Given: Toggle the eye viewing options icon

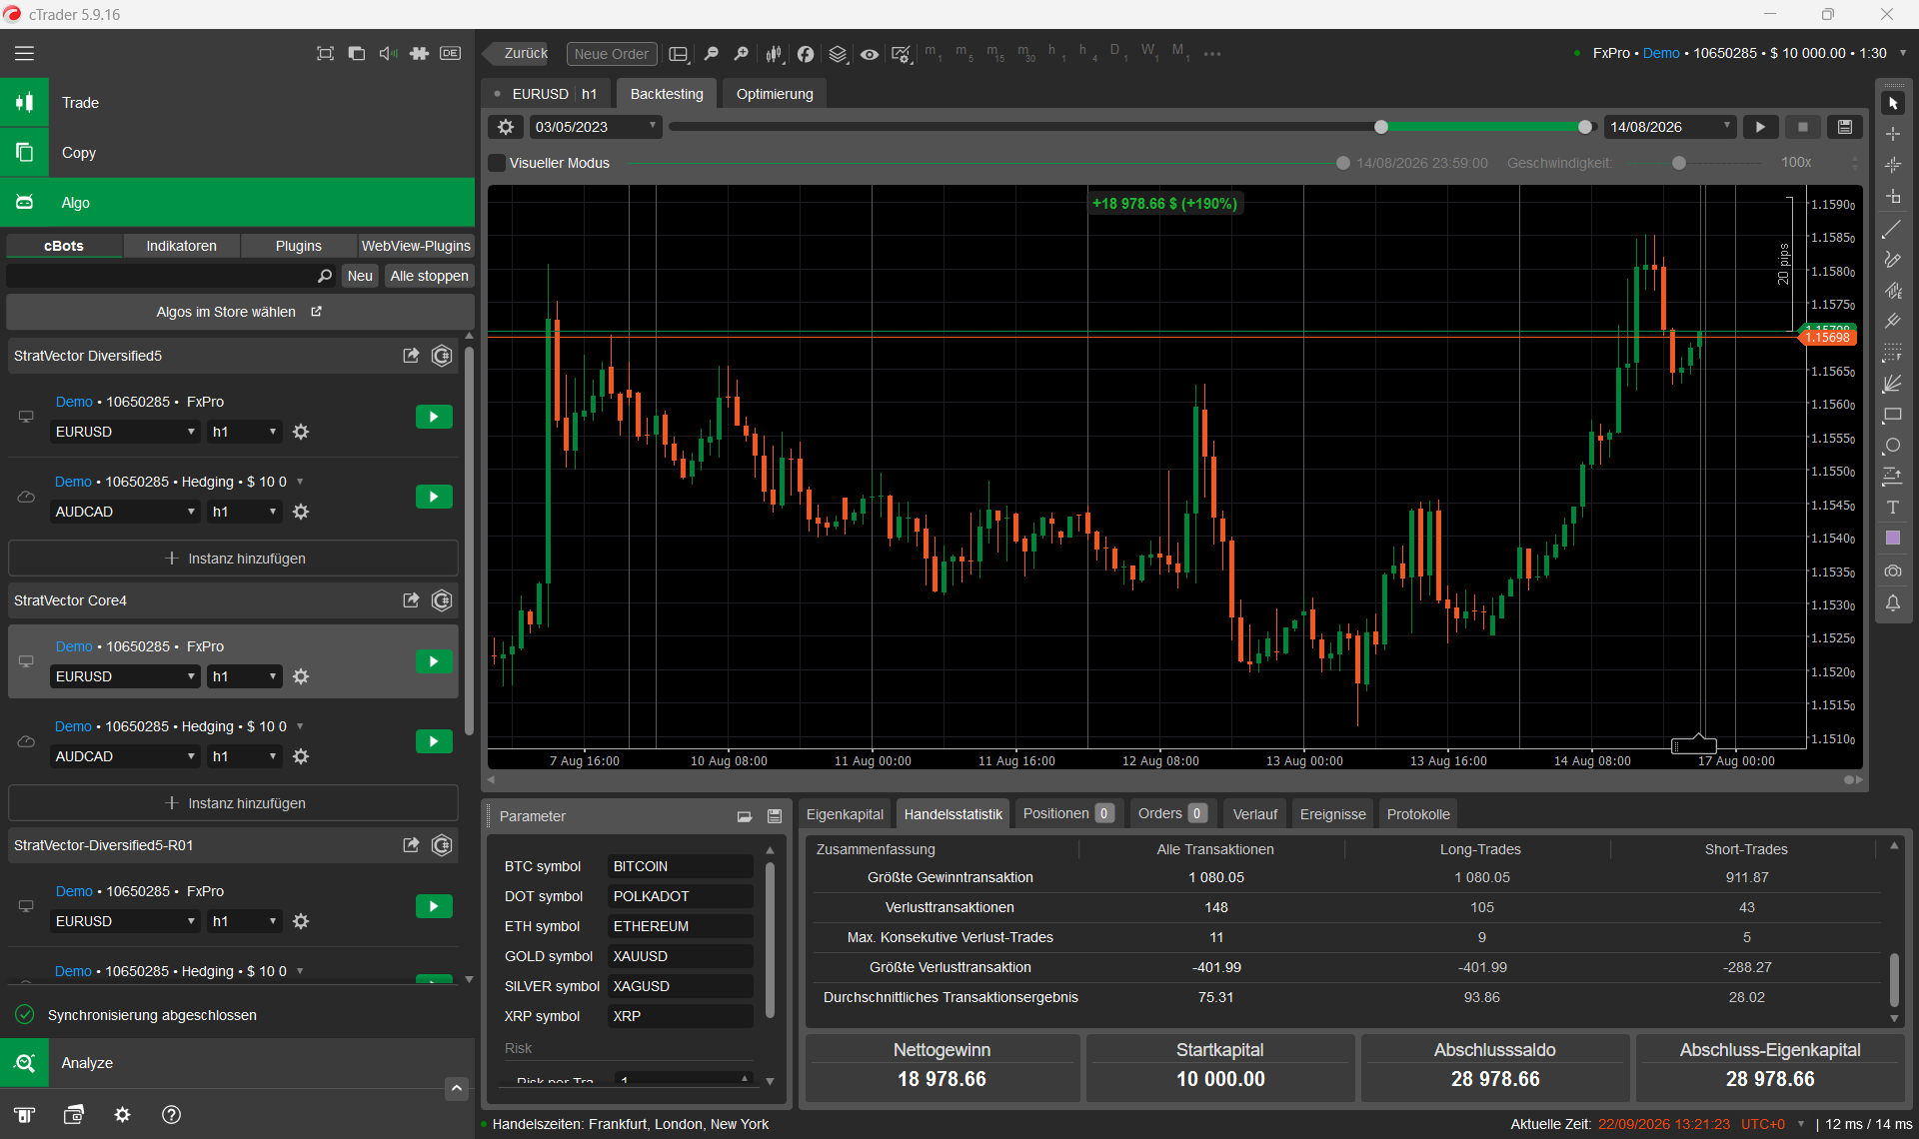Looking at the screenshot, I should coord(870,54).
